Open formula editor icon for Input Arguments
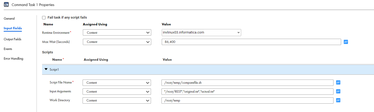The height and width of the screenshot is (112, 374). click(x=338, y=92)
